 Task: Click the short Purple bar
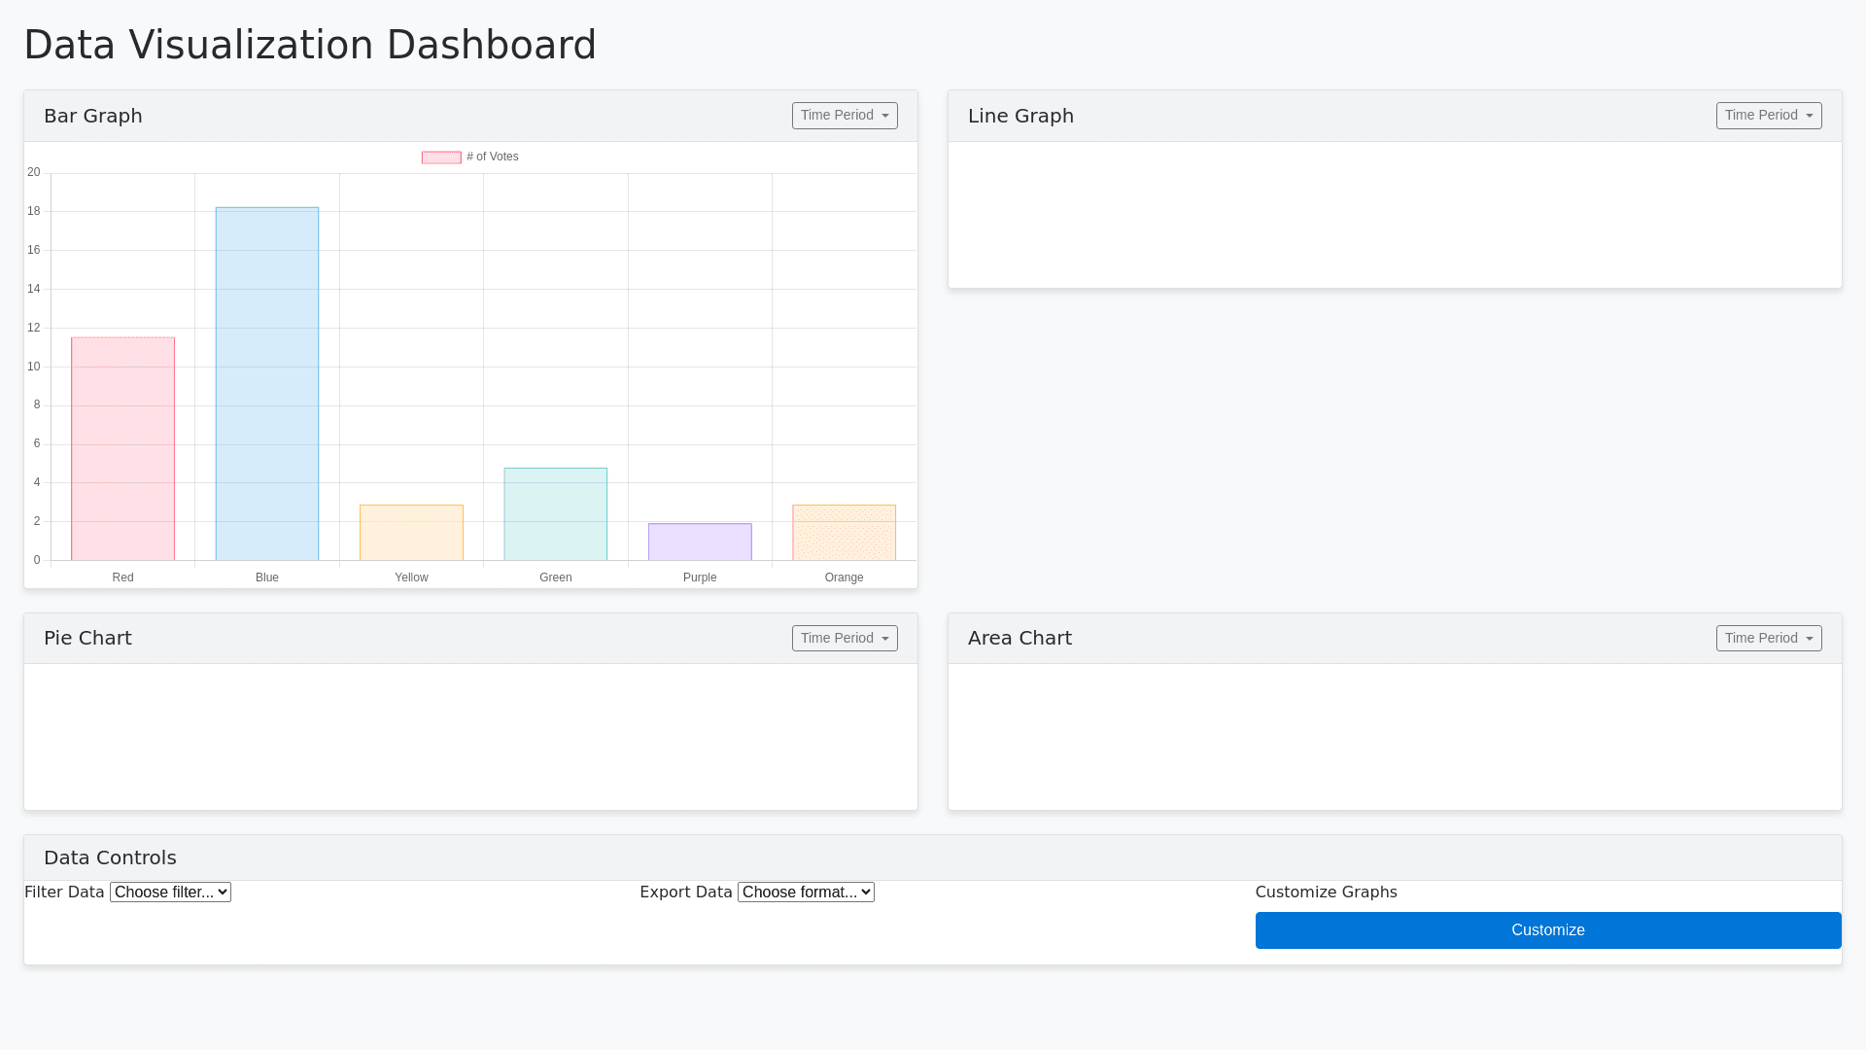700,542
